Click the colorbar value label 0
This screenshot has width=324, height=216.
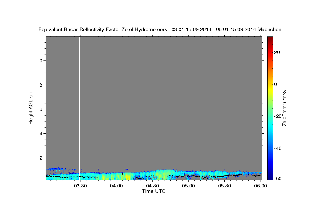click(275, 84)
